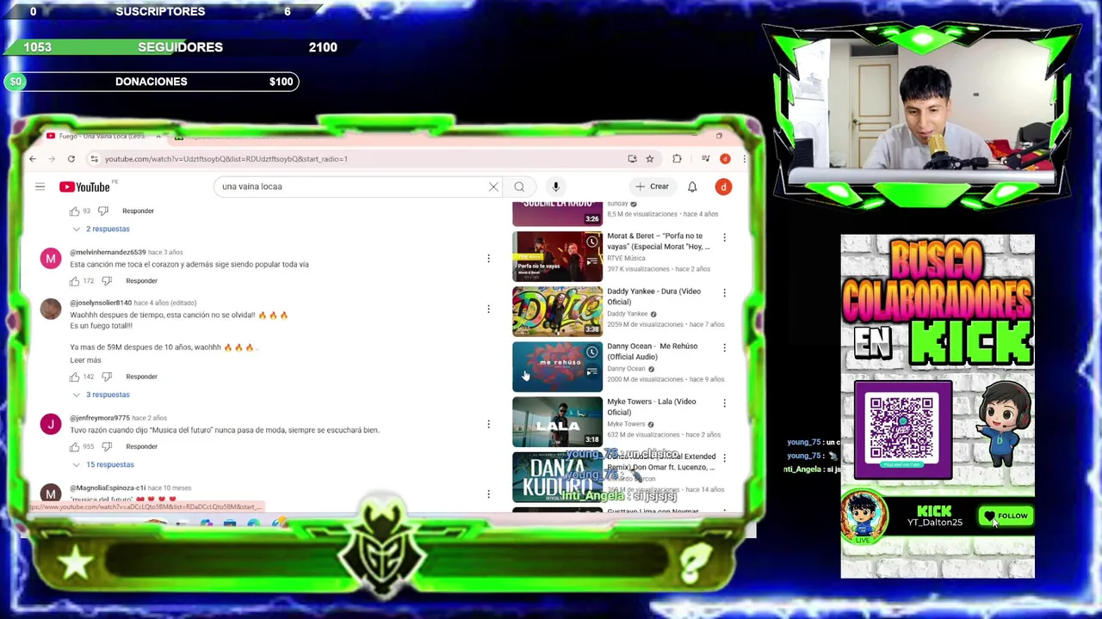Open the browser extensions puzzle icon
This screenshot has height=619, width=1102.
(677, 159)
